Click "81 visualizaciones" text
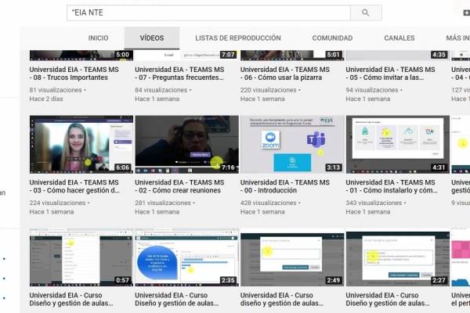The height and width of the screenshot is (313, 470). click(x=56, y=90)
